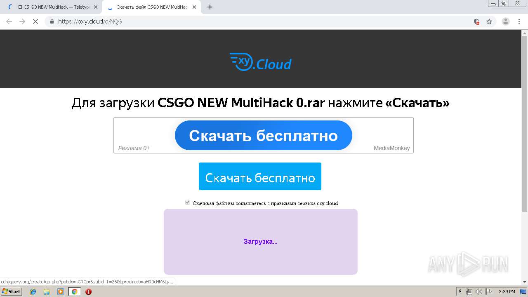Click the Chrome taskbar icon
This screenshot has height=297, width=528.
click(x=74, y=292)
